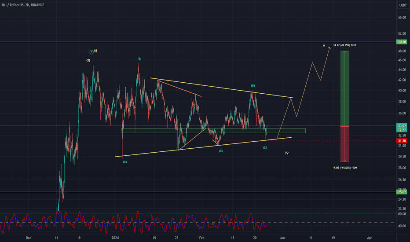The image size is (410, 242).
Task: Click the 14.17 (41.85%) profit target text
Action: [x=344, y=45]
